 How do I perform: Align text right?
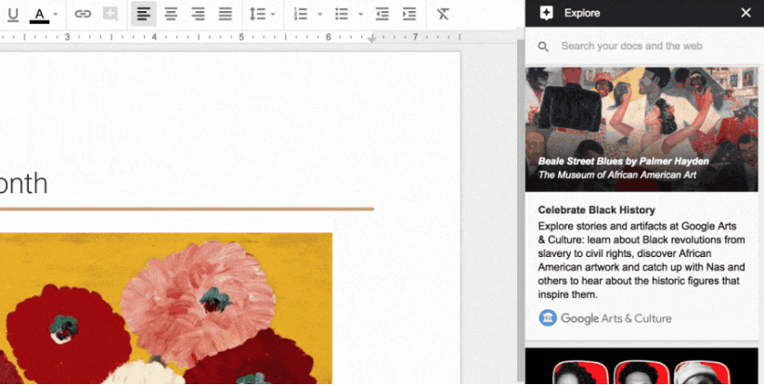[198, 14]
